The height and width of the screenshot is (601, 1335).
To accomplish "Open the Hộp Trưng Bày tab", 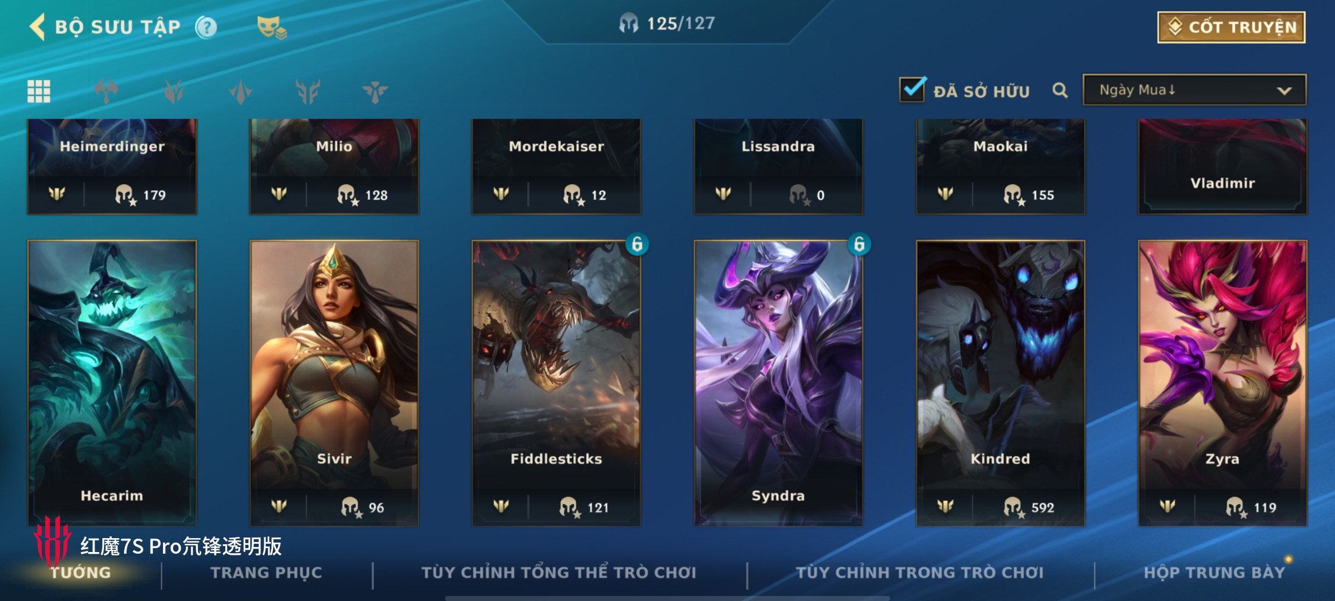I will [x=1214, y=573].
